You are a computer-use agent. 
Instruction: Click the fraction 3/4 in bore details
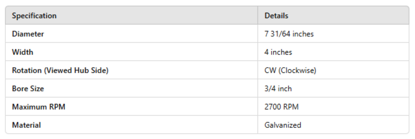(x=269, y=89)
